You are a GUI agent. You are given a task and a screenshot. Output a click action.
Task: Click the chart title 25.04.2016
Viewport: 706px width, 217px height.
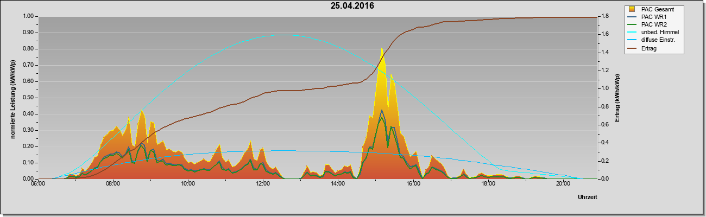click(352, 6)
